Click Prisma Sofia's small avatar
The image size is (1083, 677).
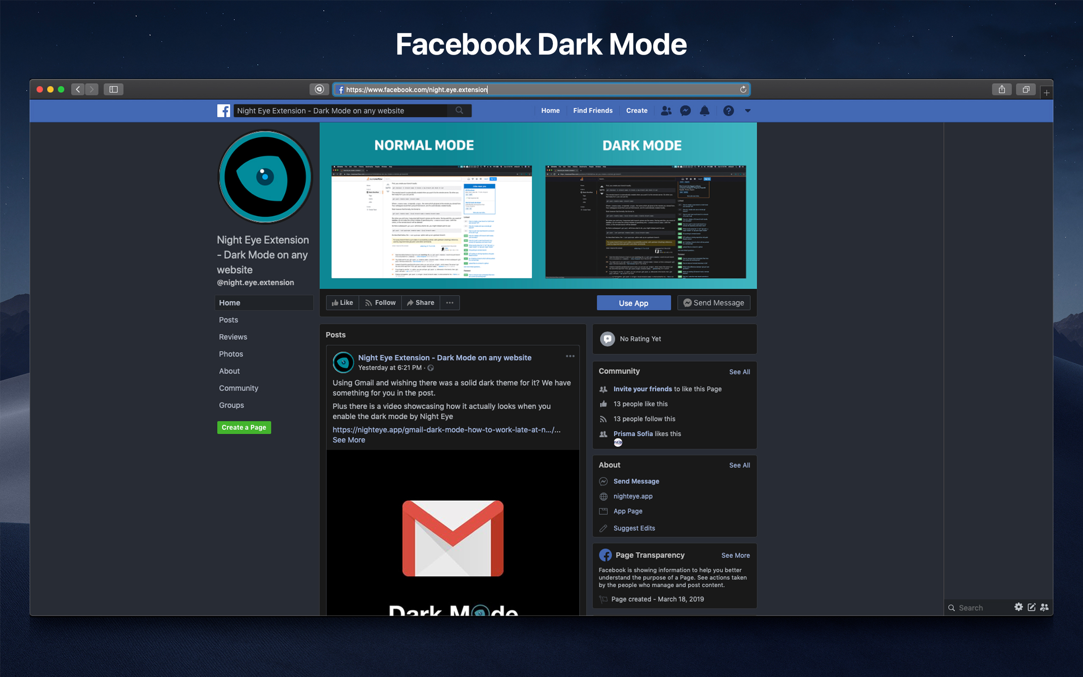618,443
